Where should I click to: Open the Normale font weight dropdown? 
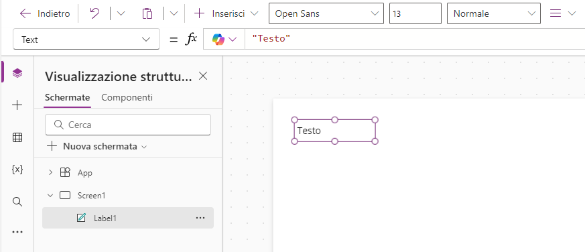click(x=494, y=14)
